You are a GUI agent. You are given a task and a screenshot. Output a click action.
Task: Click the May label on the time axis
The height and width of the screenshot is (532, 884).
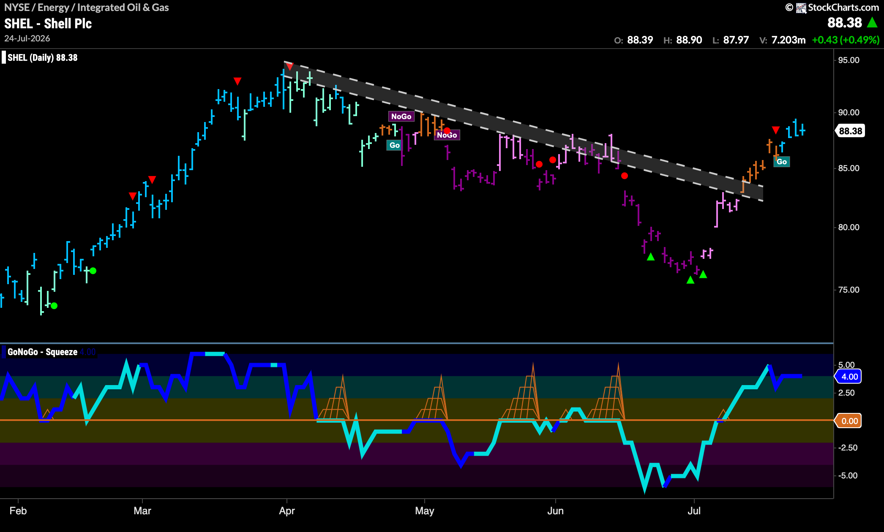point(425,511)
